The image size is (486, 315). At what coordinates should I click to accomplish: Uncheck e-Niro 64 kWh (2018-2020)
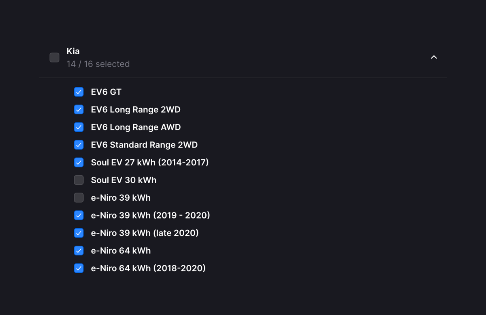(79, 268)
